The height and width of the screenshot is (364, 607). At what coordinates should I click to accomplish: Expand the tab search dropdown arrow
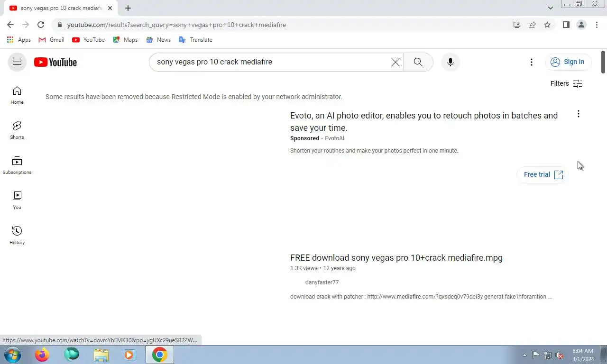(x=550, y=8)
